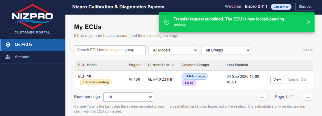322x116 pixels.
Task: Click the Sign out button
Action: click(305, 7)
